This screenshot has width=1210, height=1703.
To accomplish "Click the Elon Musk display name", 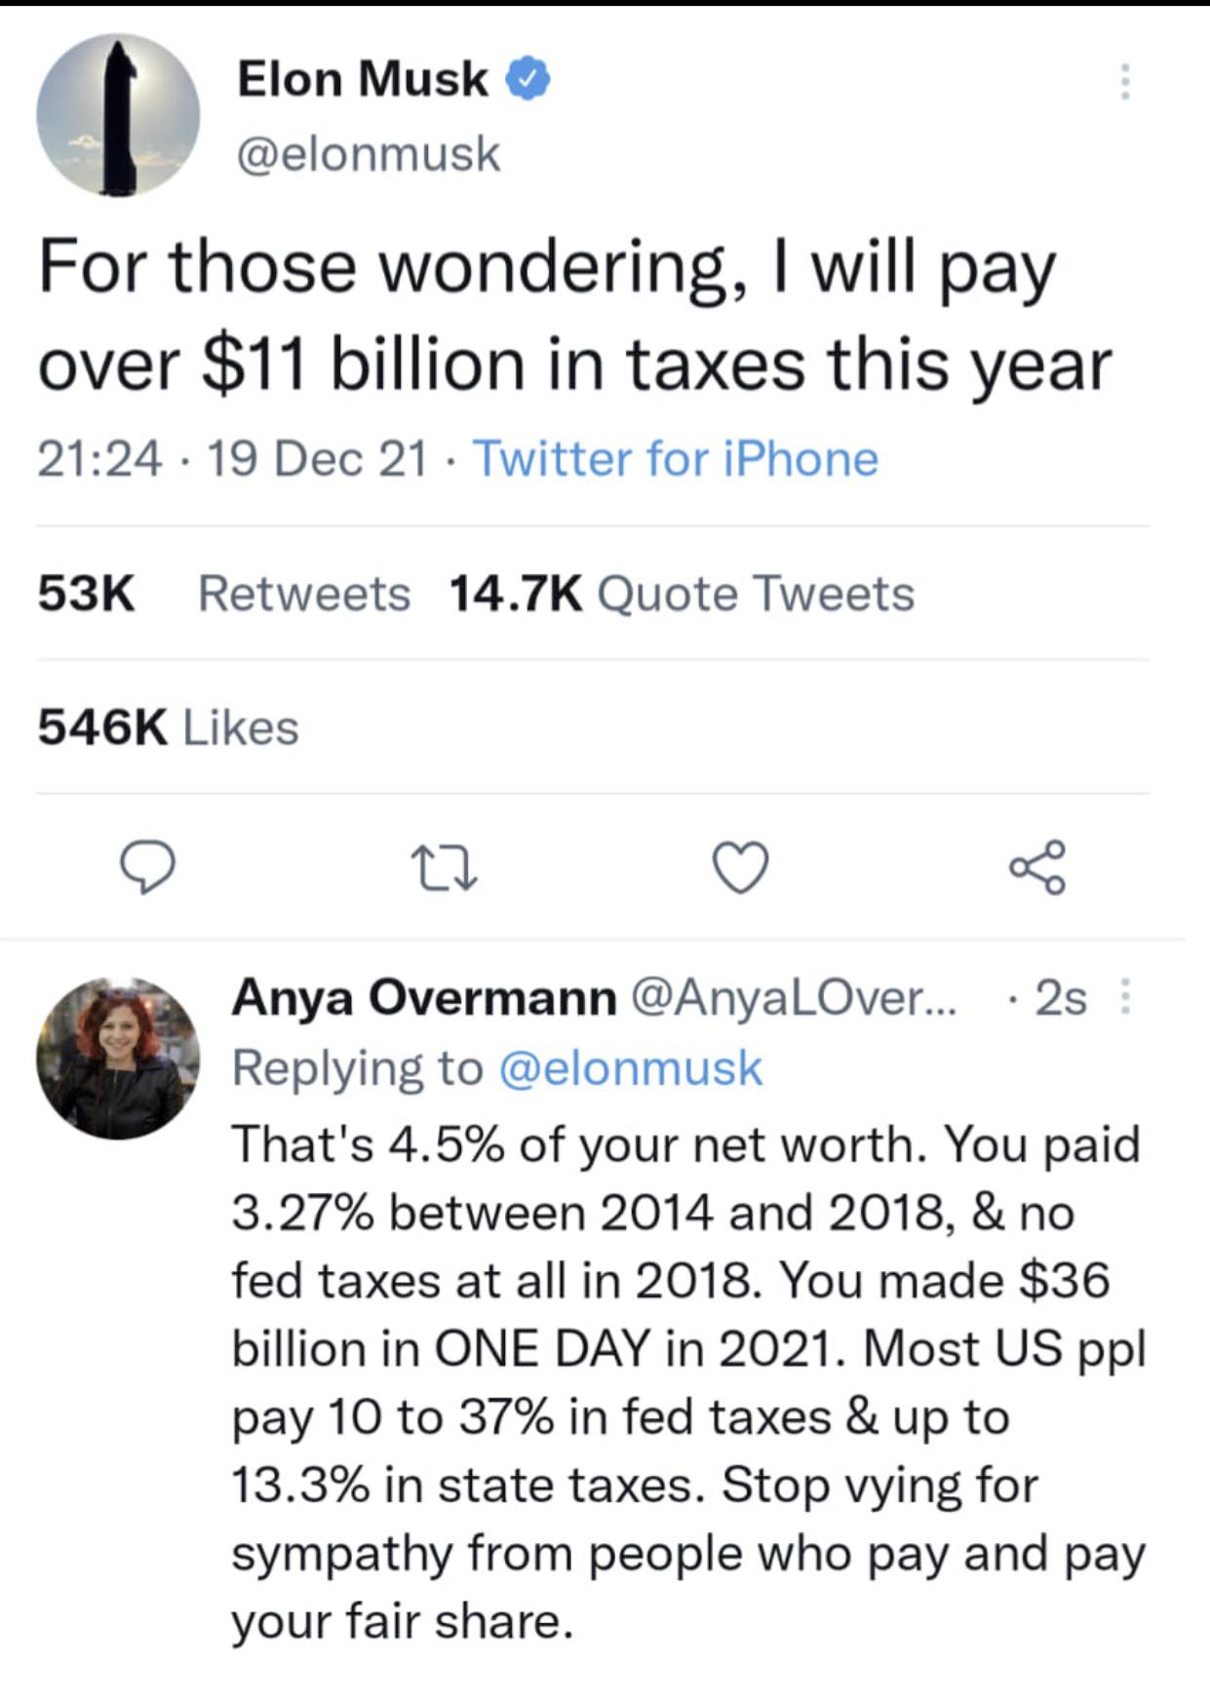I will [362, 79].
